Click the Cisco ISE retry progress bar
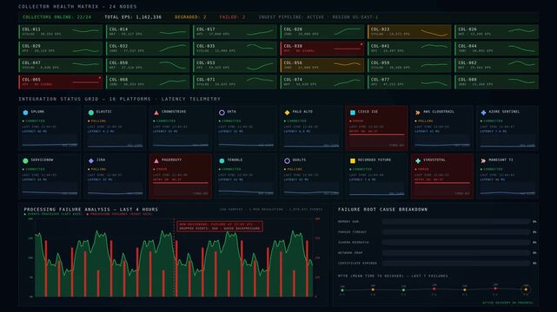 click(x=376, y=134)
